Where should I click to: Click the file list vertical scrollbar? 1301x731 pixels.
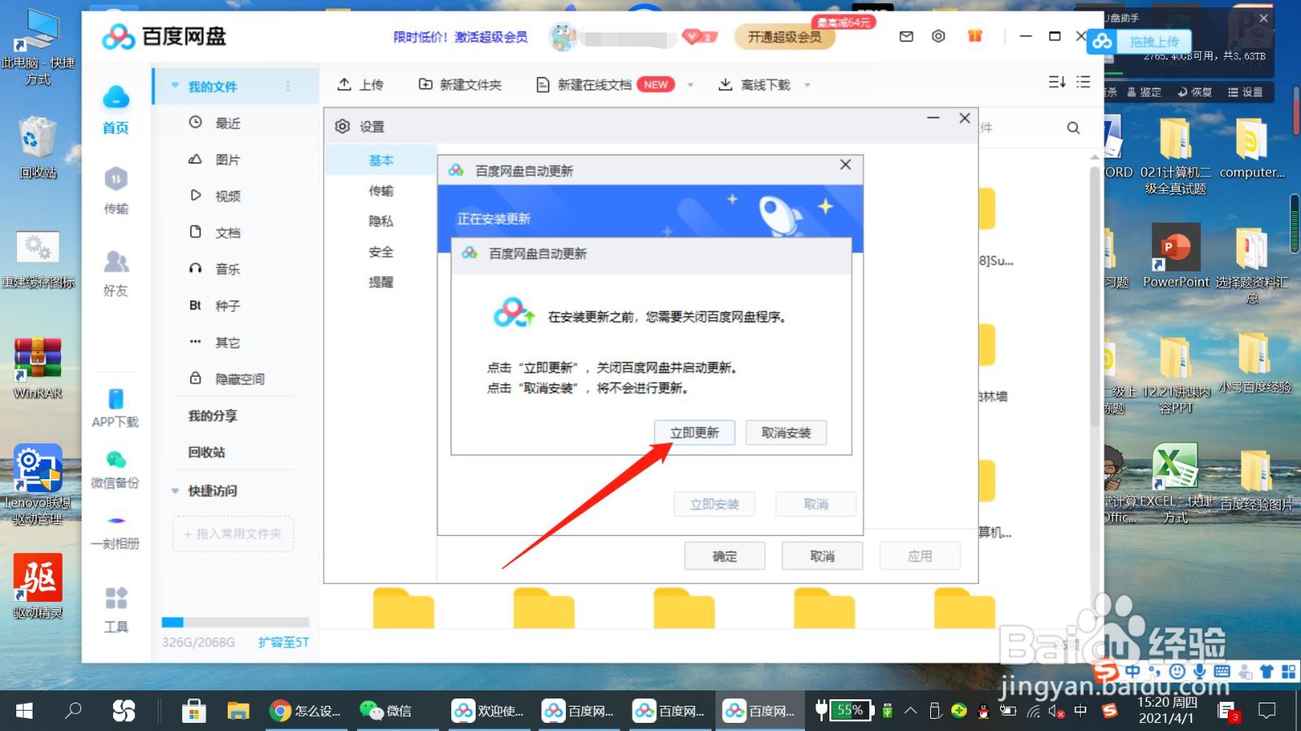pos(1095,297)
